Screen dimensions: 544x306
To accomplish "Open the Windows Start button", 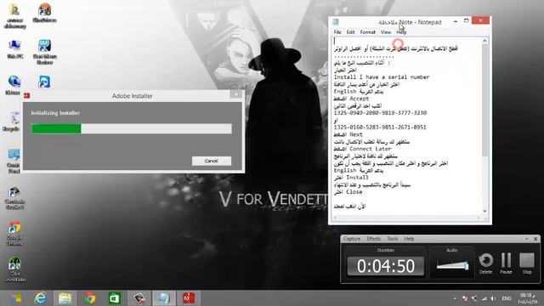I will click(x=16, y=298).
